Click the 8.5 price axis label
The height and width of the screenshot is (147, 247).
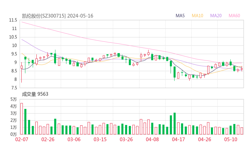14,71
